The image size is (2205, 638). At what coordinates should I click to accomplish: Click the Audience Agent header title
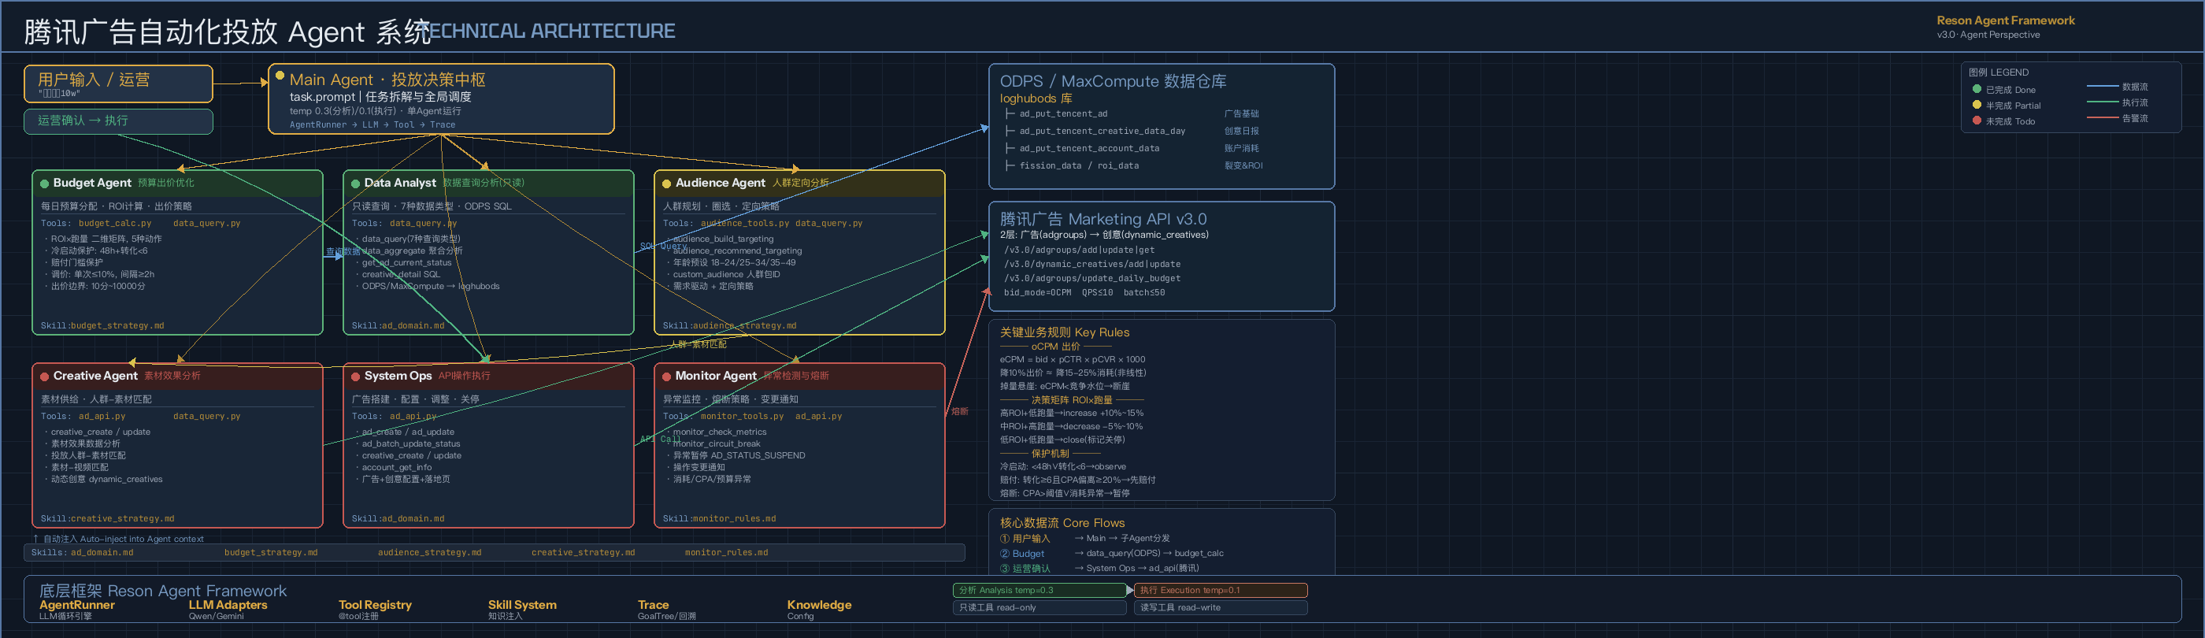720,184
